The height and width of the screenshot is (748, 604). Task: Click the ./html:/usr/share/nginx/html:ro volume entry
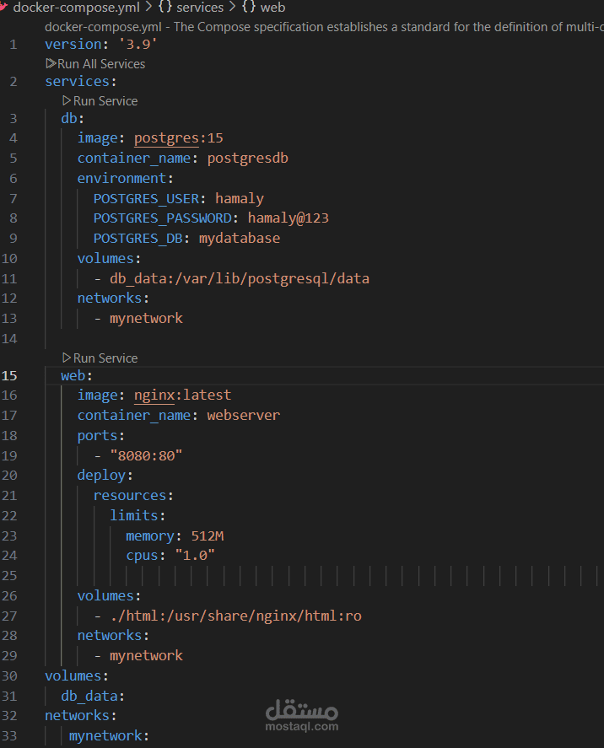235,616
